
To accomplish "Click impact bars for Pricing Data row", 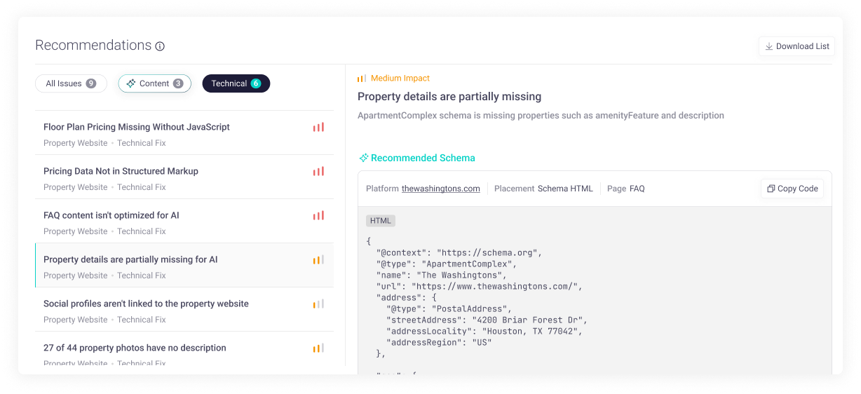I will (319, 172).
